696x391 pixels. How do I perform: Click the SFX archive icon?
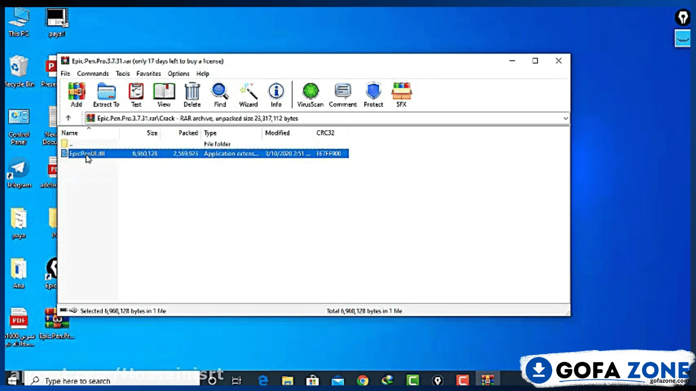[x=401, y=95]
